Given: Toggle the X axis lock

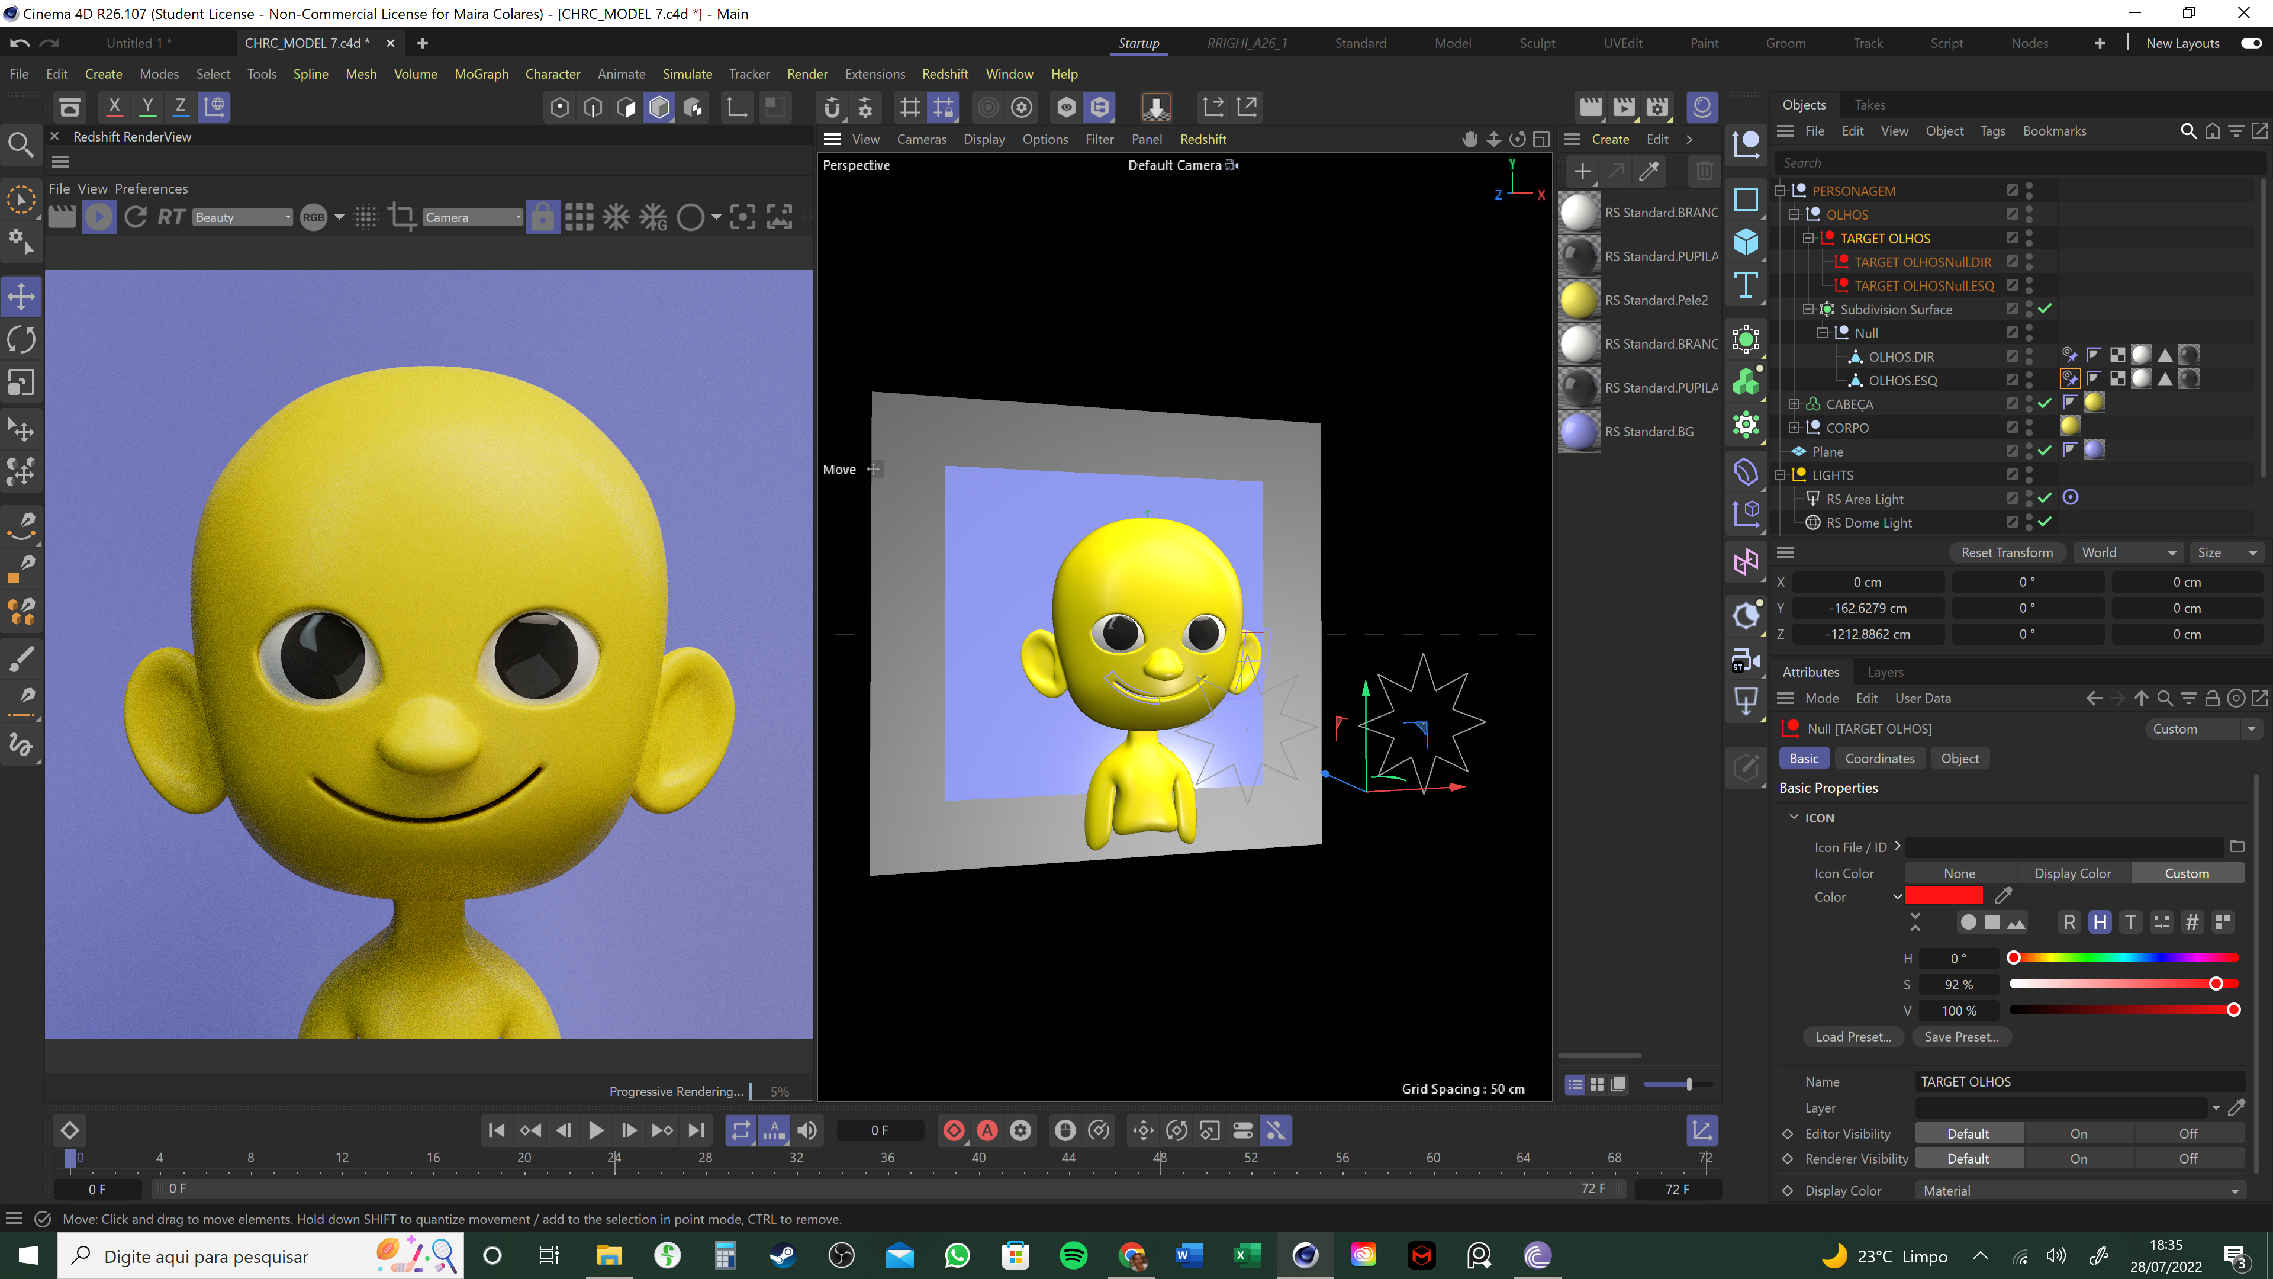Looking at the screenshot, I should pyautogui.click(x=114, y=107).
